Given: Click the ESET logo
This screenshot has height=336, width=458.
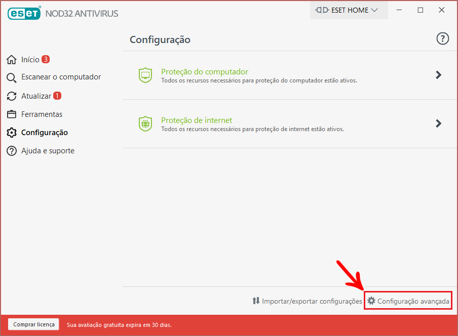Looking at the screenshot, I should point(24,13).
